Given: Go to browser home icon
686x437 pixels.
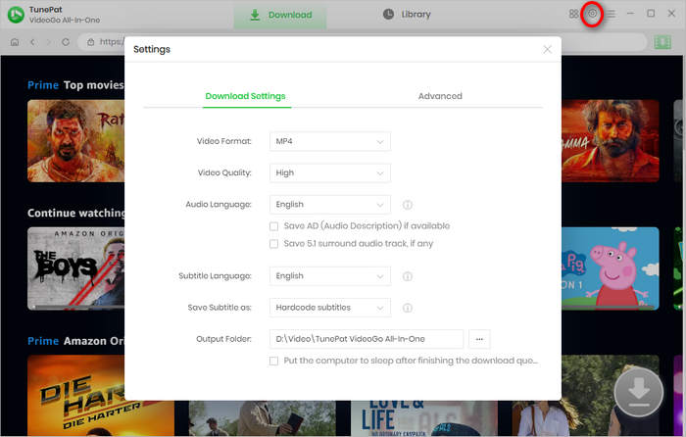Looking at the screenshot, I should point(15,42).
